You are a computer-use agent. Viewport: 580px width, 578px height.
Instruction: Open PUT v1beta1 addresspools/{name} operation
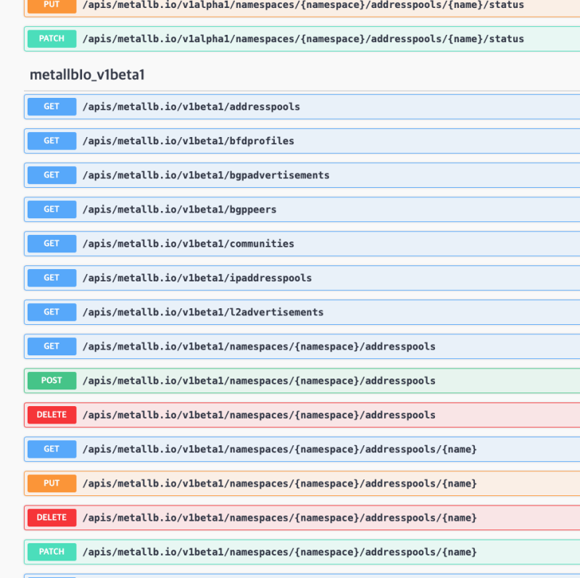[302, 483]
